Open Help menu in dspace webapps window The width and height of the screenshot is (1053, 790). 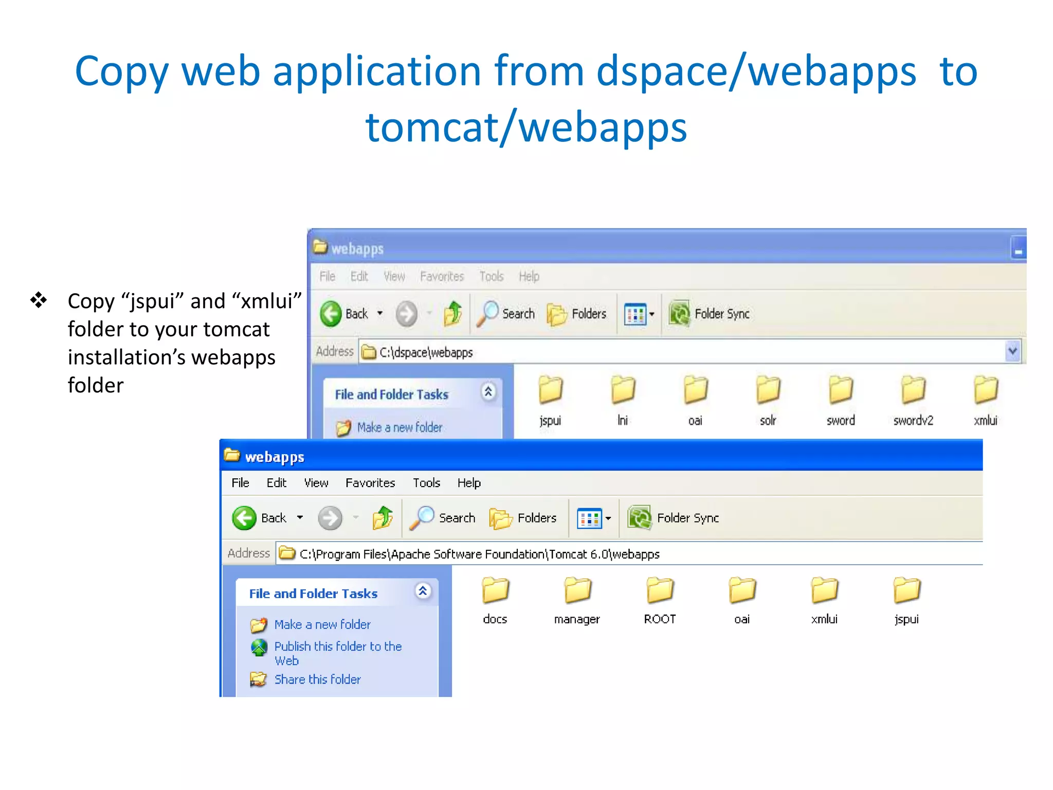click(529, 277)
